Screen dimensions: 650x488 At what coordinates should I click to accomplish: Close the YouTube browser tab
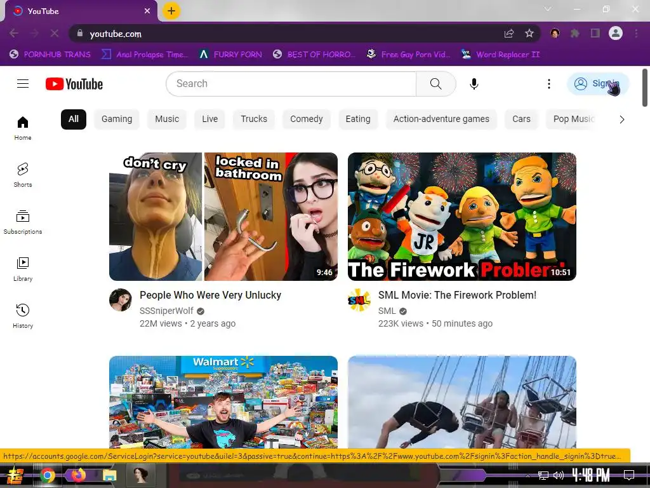[147, 11]
